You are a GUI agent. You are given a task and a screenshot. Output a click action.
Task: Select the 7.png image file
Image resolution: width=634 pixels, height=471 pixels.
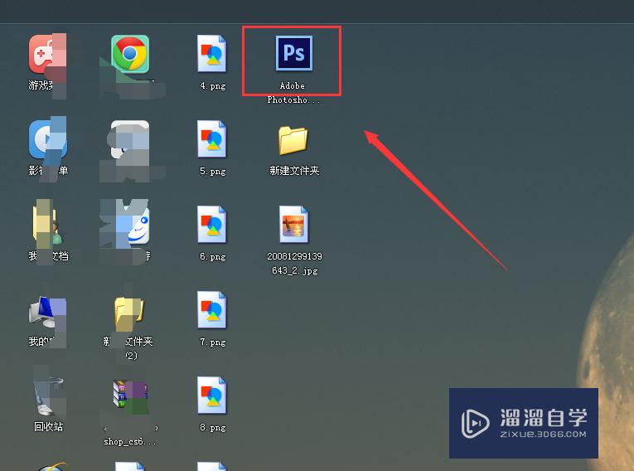(212, 309)
